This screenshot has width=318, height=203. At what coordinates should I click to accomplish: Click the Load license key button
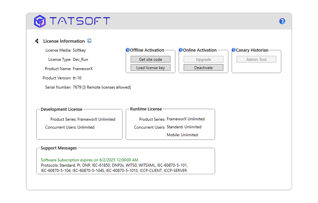click(x=151, y=68)
